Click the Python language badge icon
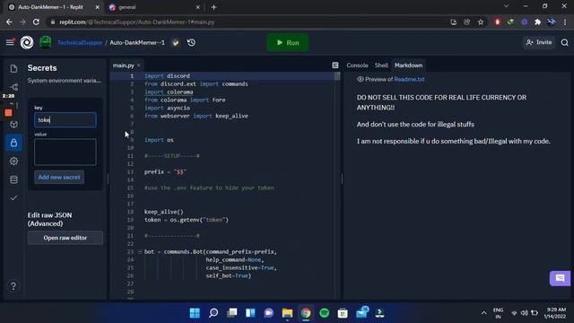Image resolution: width=574 pixels, height=323 pixels. click(x=176, y=43)
